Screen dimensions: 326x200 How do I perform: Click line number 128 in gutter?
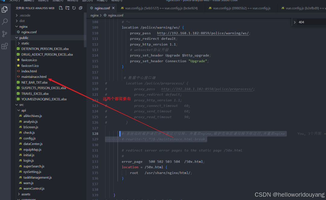pyautogui.click(x=95, y=134)
